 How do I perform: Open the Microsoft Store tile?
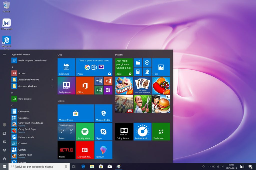pos(76,113)
